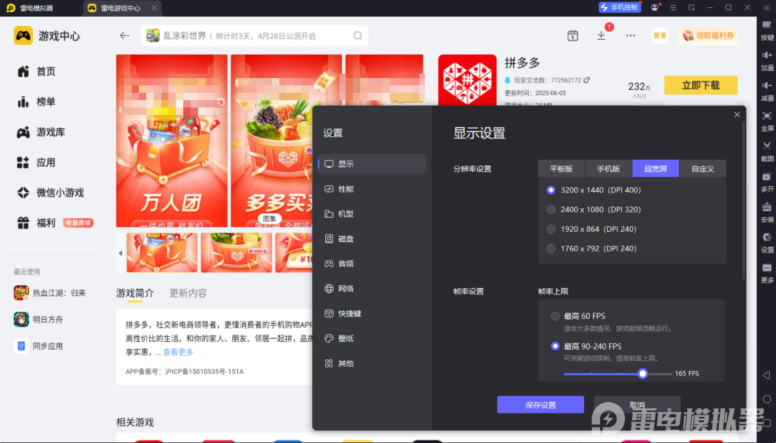
Task: Click 减量 volume down icon
Action: click(x=767, y=91)
